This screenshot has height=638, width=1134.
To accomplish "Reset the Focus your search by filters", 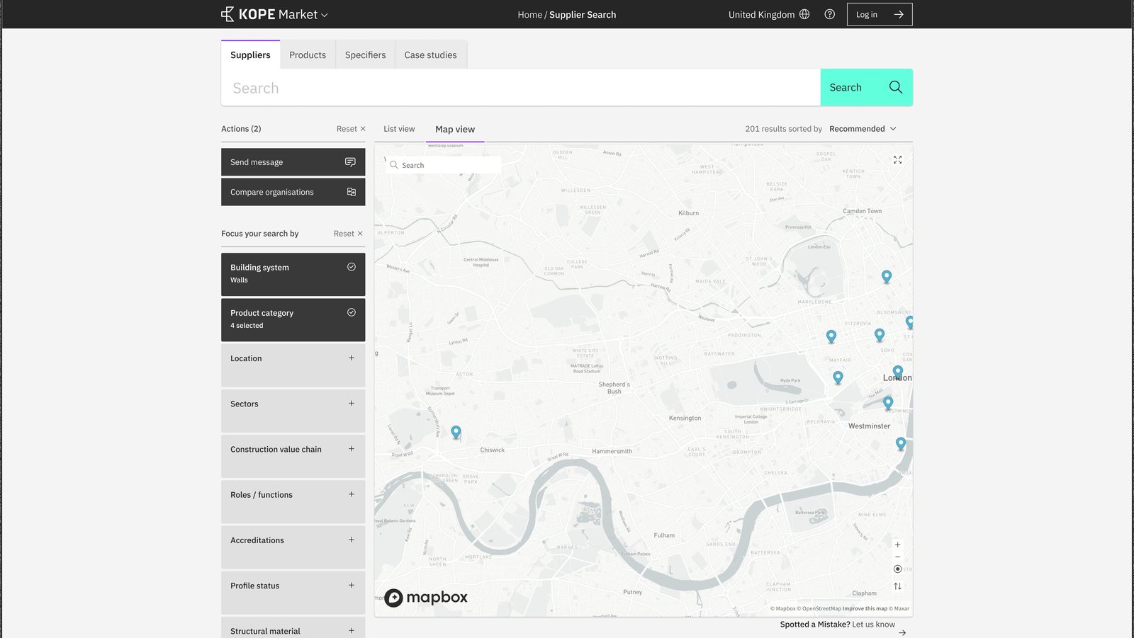I will 348,234.
